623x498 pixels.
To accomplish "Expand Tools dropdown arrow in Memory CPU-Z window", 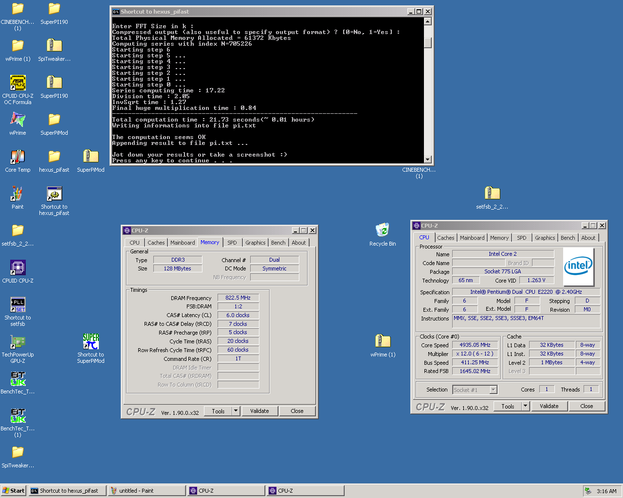I will coord(236,411).
